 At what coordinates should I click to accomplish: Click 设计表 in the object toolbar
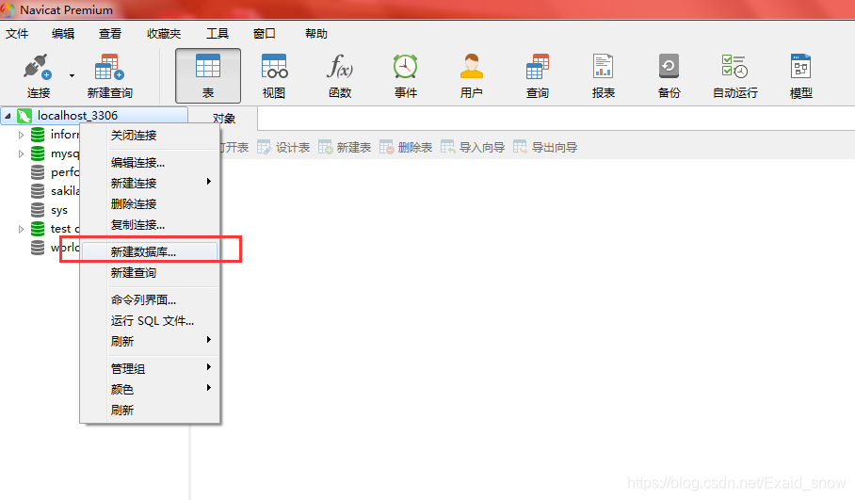pyautogui.click(x=283, y=147)
